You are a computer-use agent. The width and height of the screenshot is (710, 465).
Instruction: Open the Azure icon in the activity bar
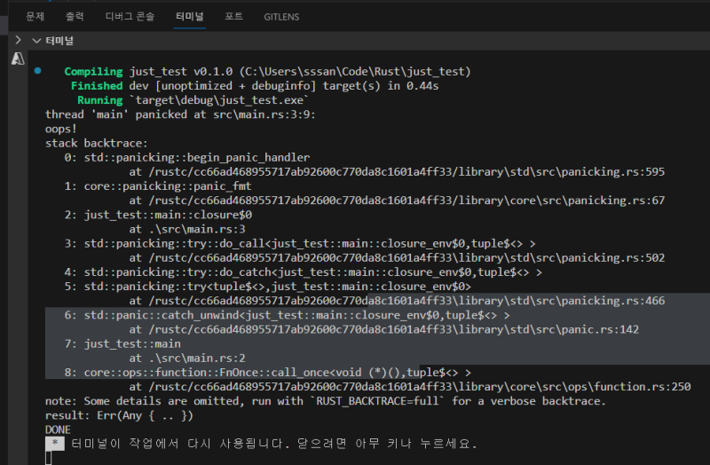click(x=17, y=59)
